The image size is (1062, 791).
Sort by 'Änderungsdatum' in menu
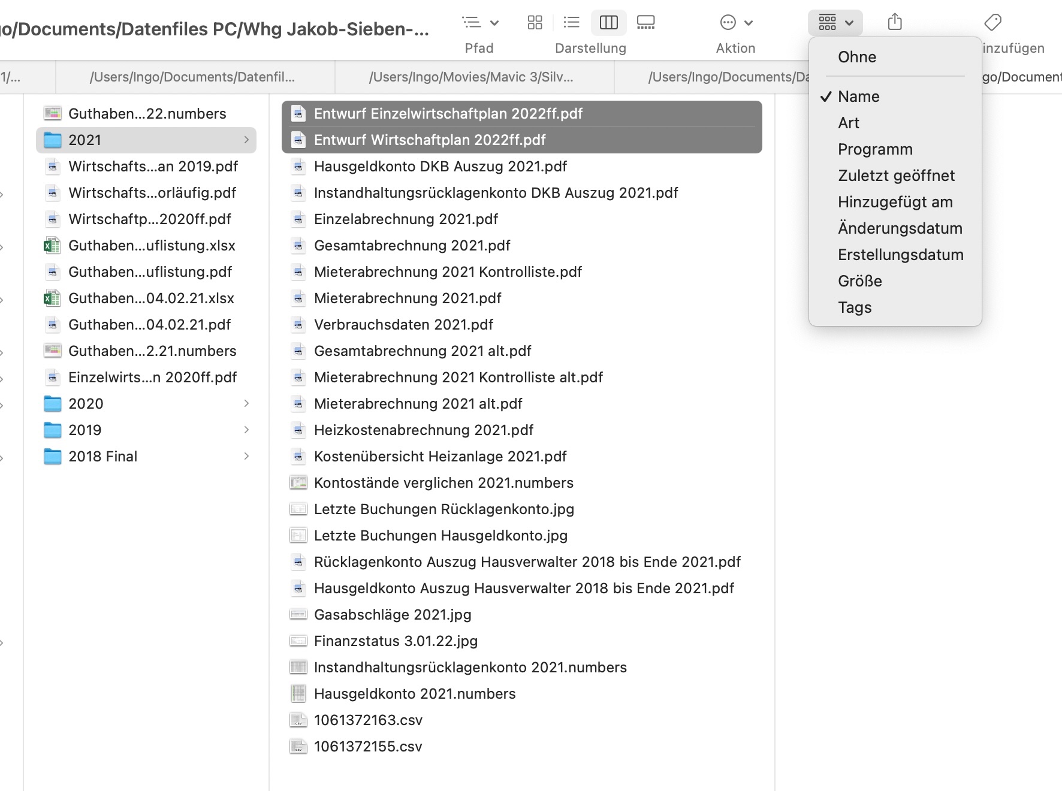click(x=900, y=228)
